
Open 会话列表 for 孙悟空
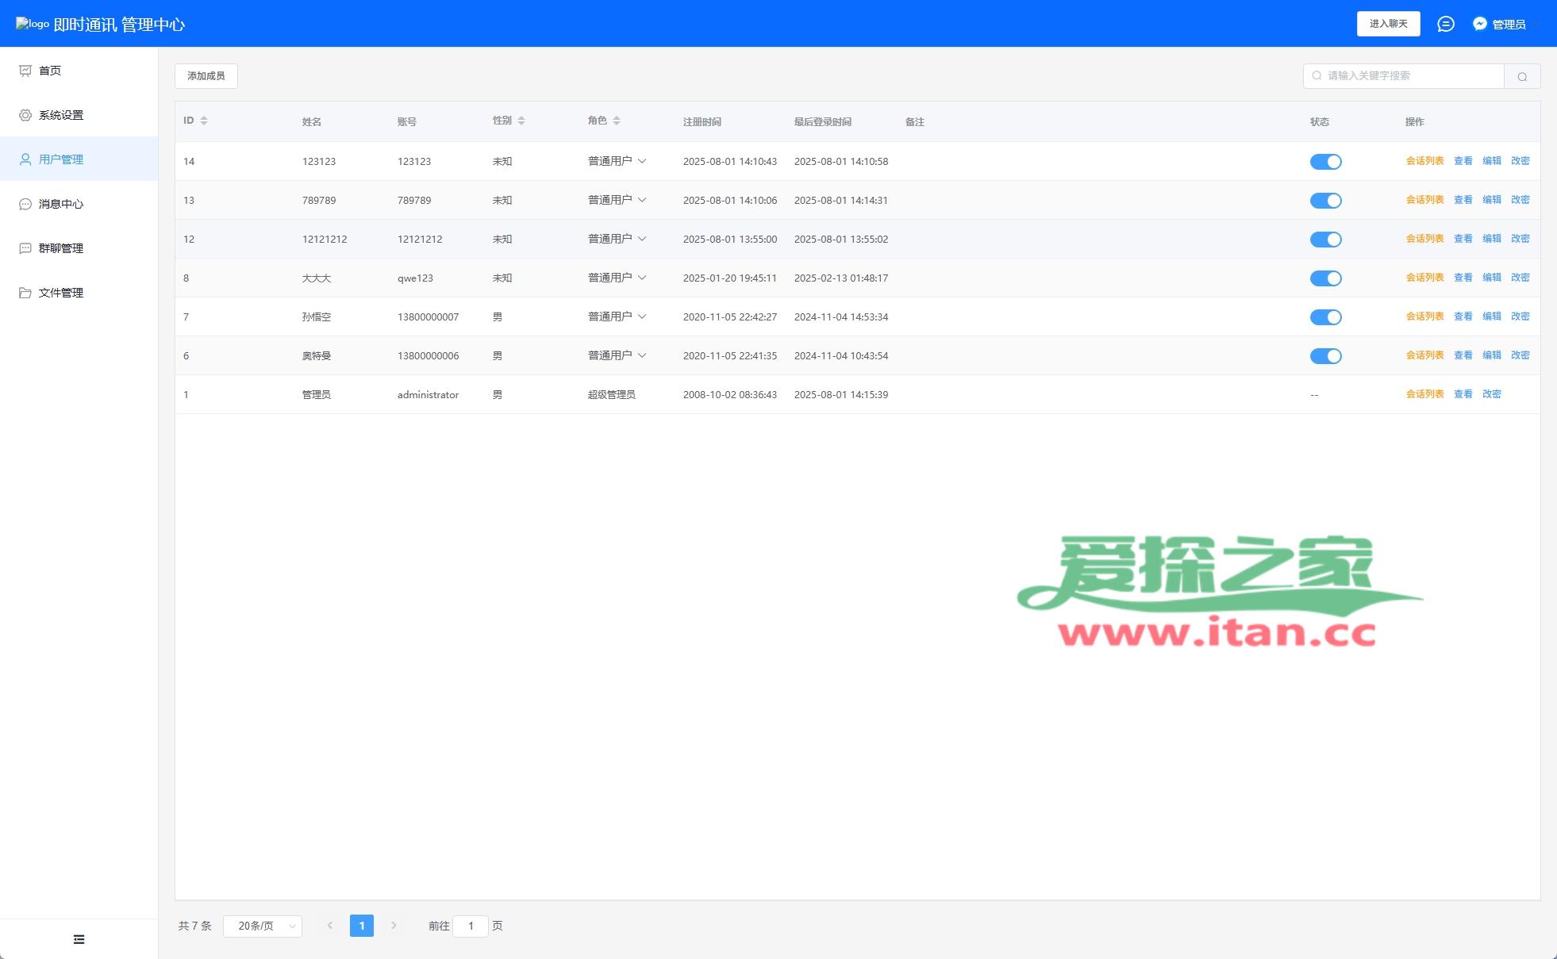(1424, 316)
